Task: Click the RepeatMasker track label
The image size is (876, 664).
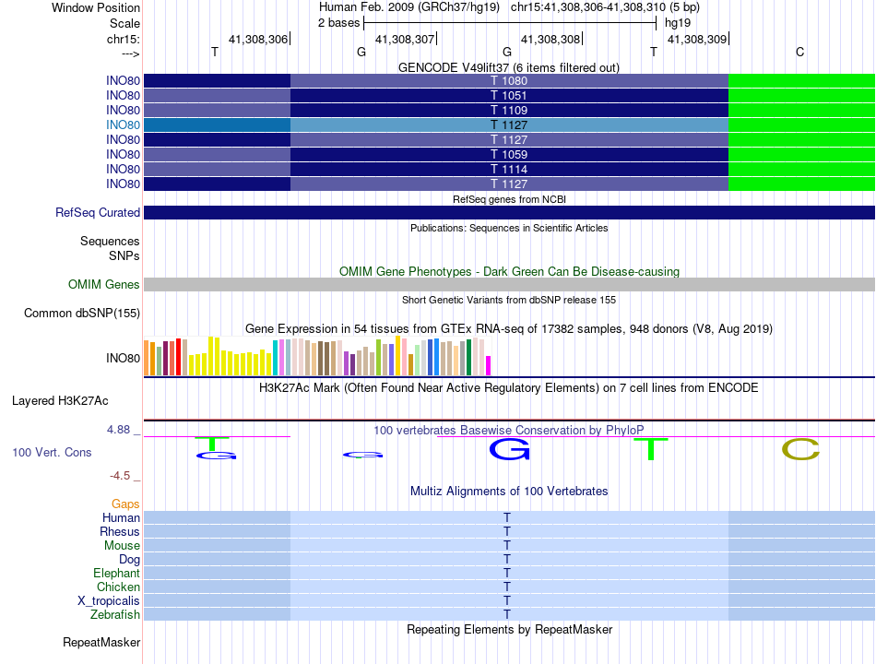Action: (101, 642)
